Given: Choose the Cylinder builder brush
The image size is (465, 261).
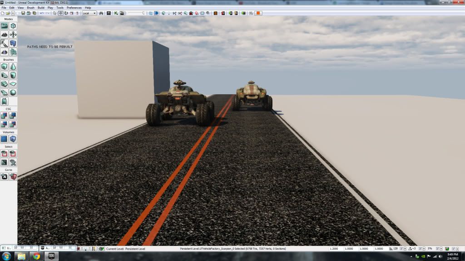Looking at the screenshot, I should [x=13, y=75].
